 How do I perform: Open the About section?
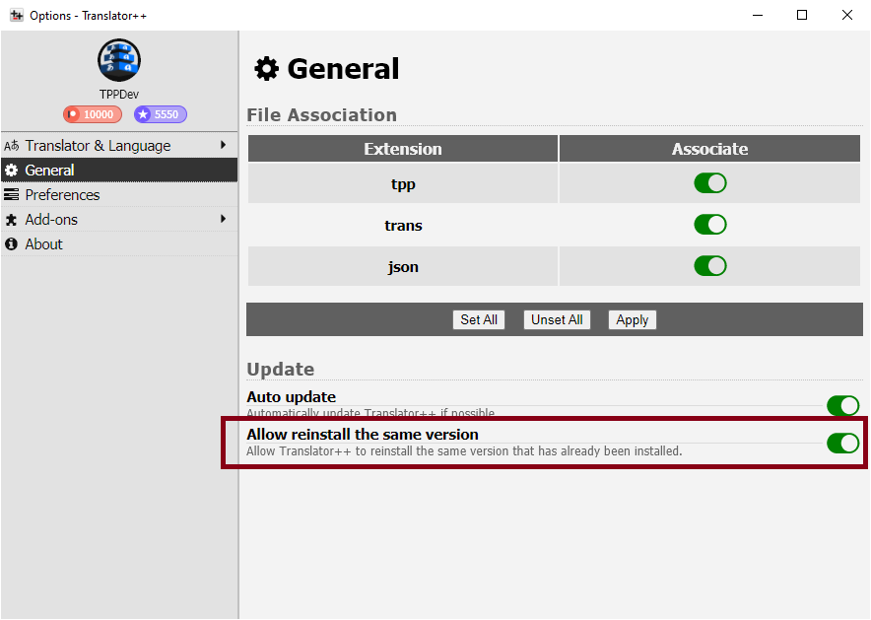click(119, 243)
